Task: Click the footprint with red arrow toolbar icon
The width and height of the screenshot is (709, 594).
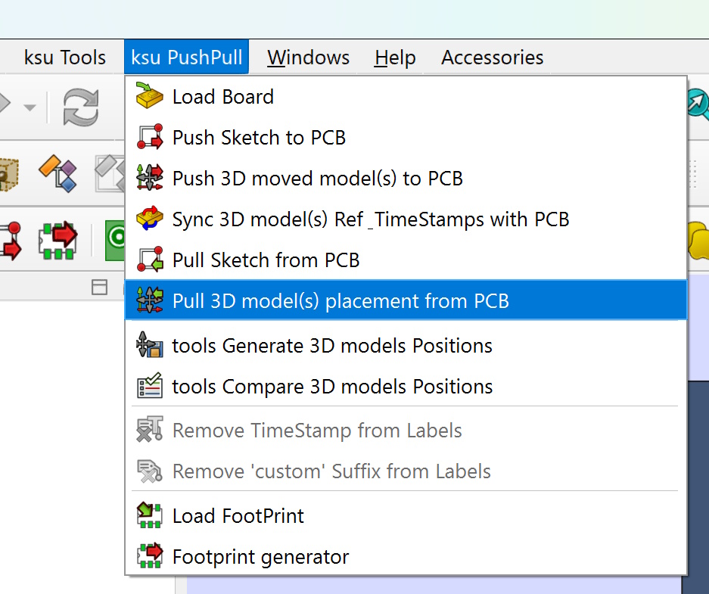Action: pyautogui.click(x=58, y=239)
